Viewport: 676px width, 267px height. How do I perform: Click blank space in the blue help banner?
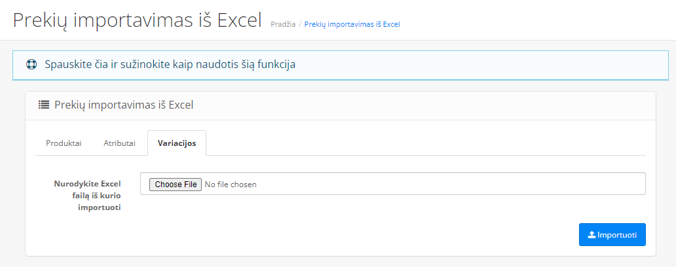tap(474, 65)
